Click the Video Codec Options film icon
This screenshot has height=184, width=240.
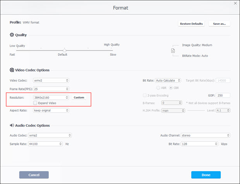12,70
